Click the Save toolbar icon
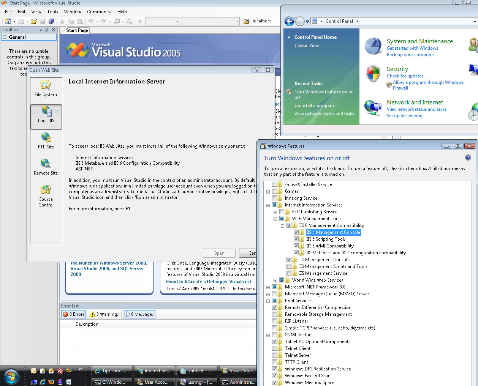The image size is (478, 386). [x=43, y=21]
